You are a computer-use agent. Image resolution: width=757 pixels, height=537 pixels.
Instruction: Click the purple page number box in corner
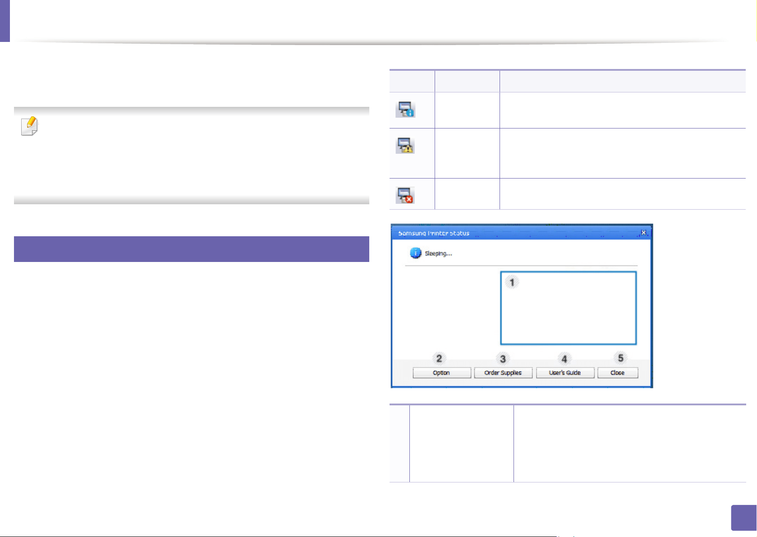[743, 518]
